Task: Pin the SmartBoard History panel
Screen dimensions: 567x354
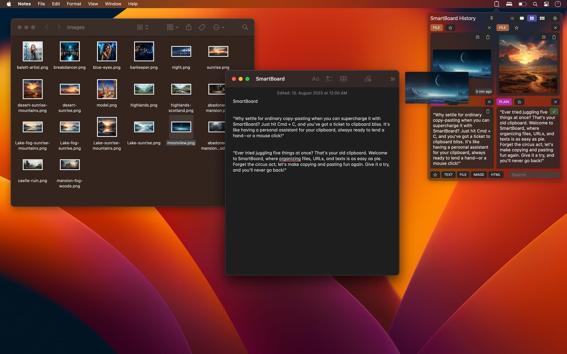Action: click(492, 18)
